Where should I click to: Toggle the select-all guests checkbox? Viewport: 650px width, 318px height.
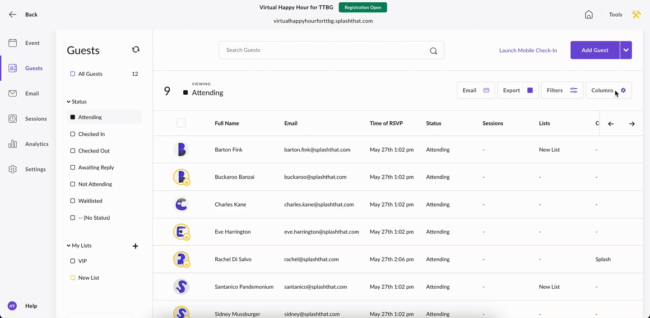click(181, 123)
